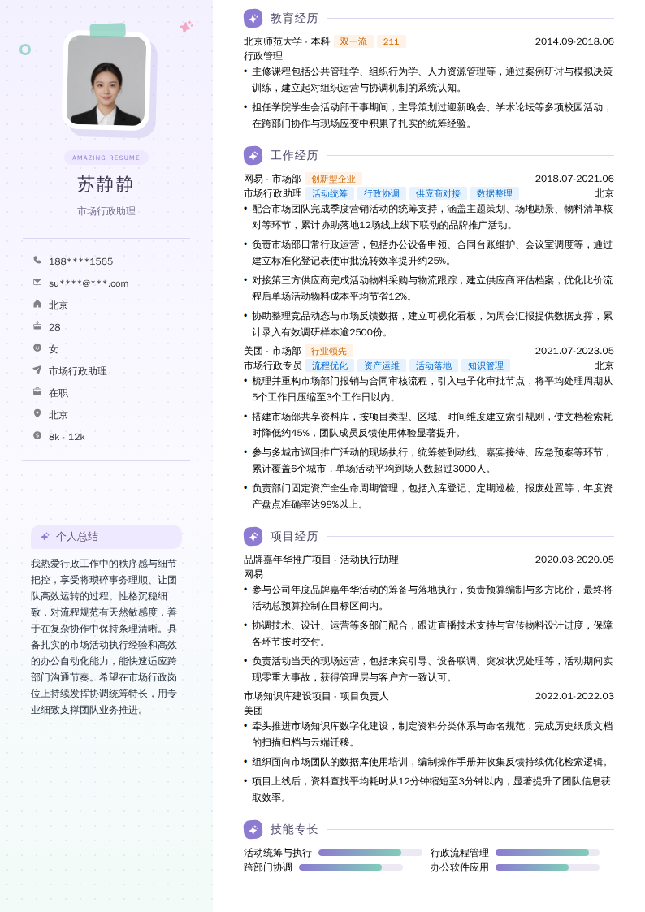Click the date range 2018.07-2021.06

[x=574, y=179]
